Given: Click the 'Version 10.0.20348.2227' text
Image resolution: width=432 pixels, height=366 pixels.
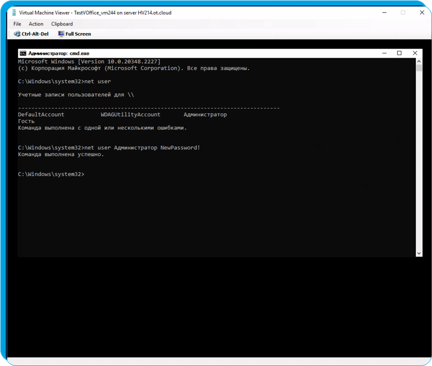Looking at the screenshot, I should pos(119,61).
